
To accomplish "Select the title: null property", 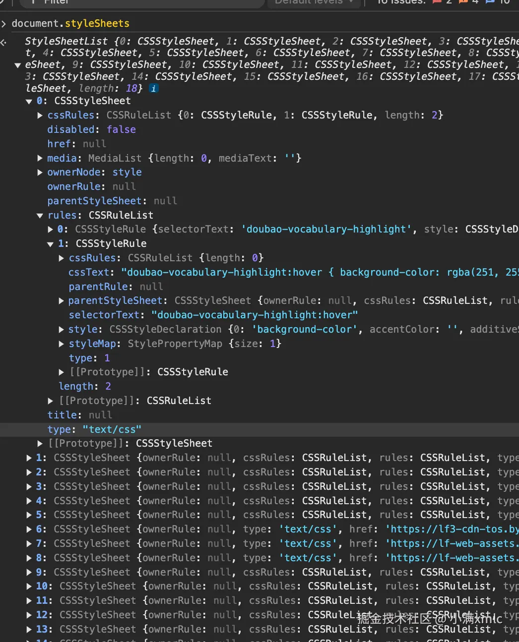I will pyautogui.click(x=79, y=415).
